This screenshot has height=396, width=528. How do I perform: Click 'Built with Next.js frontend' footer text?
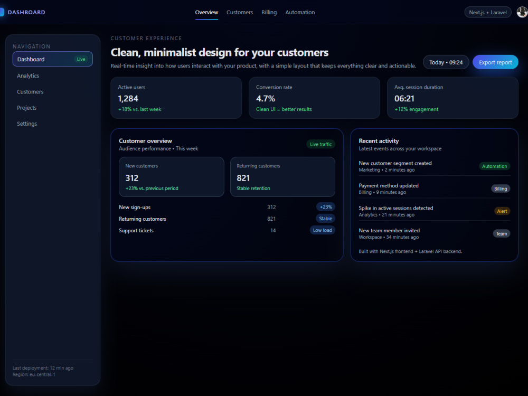tap(410, 251)
